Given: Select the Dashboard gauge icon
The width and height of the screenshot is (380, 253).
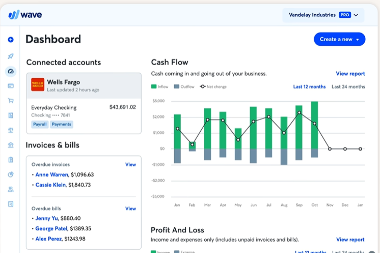Looking at the screenshot, I should (x=11, y=72).
